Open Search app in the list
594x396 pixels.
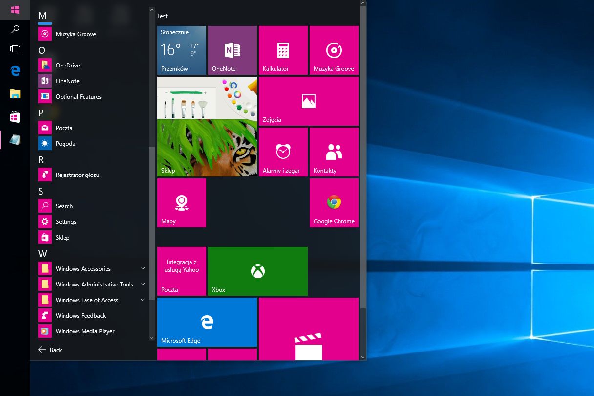(x=93, y=206)
